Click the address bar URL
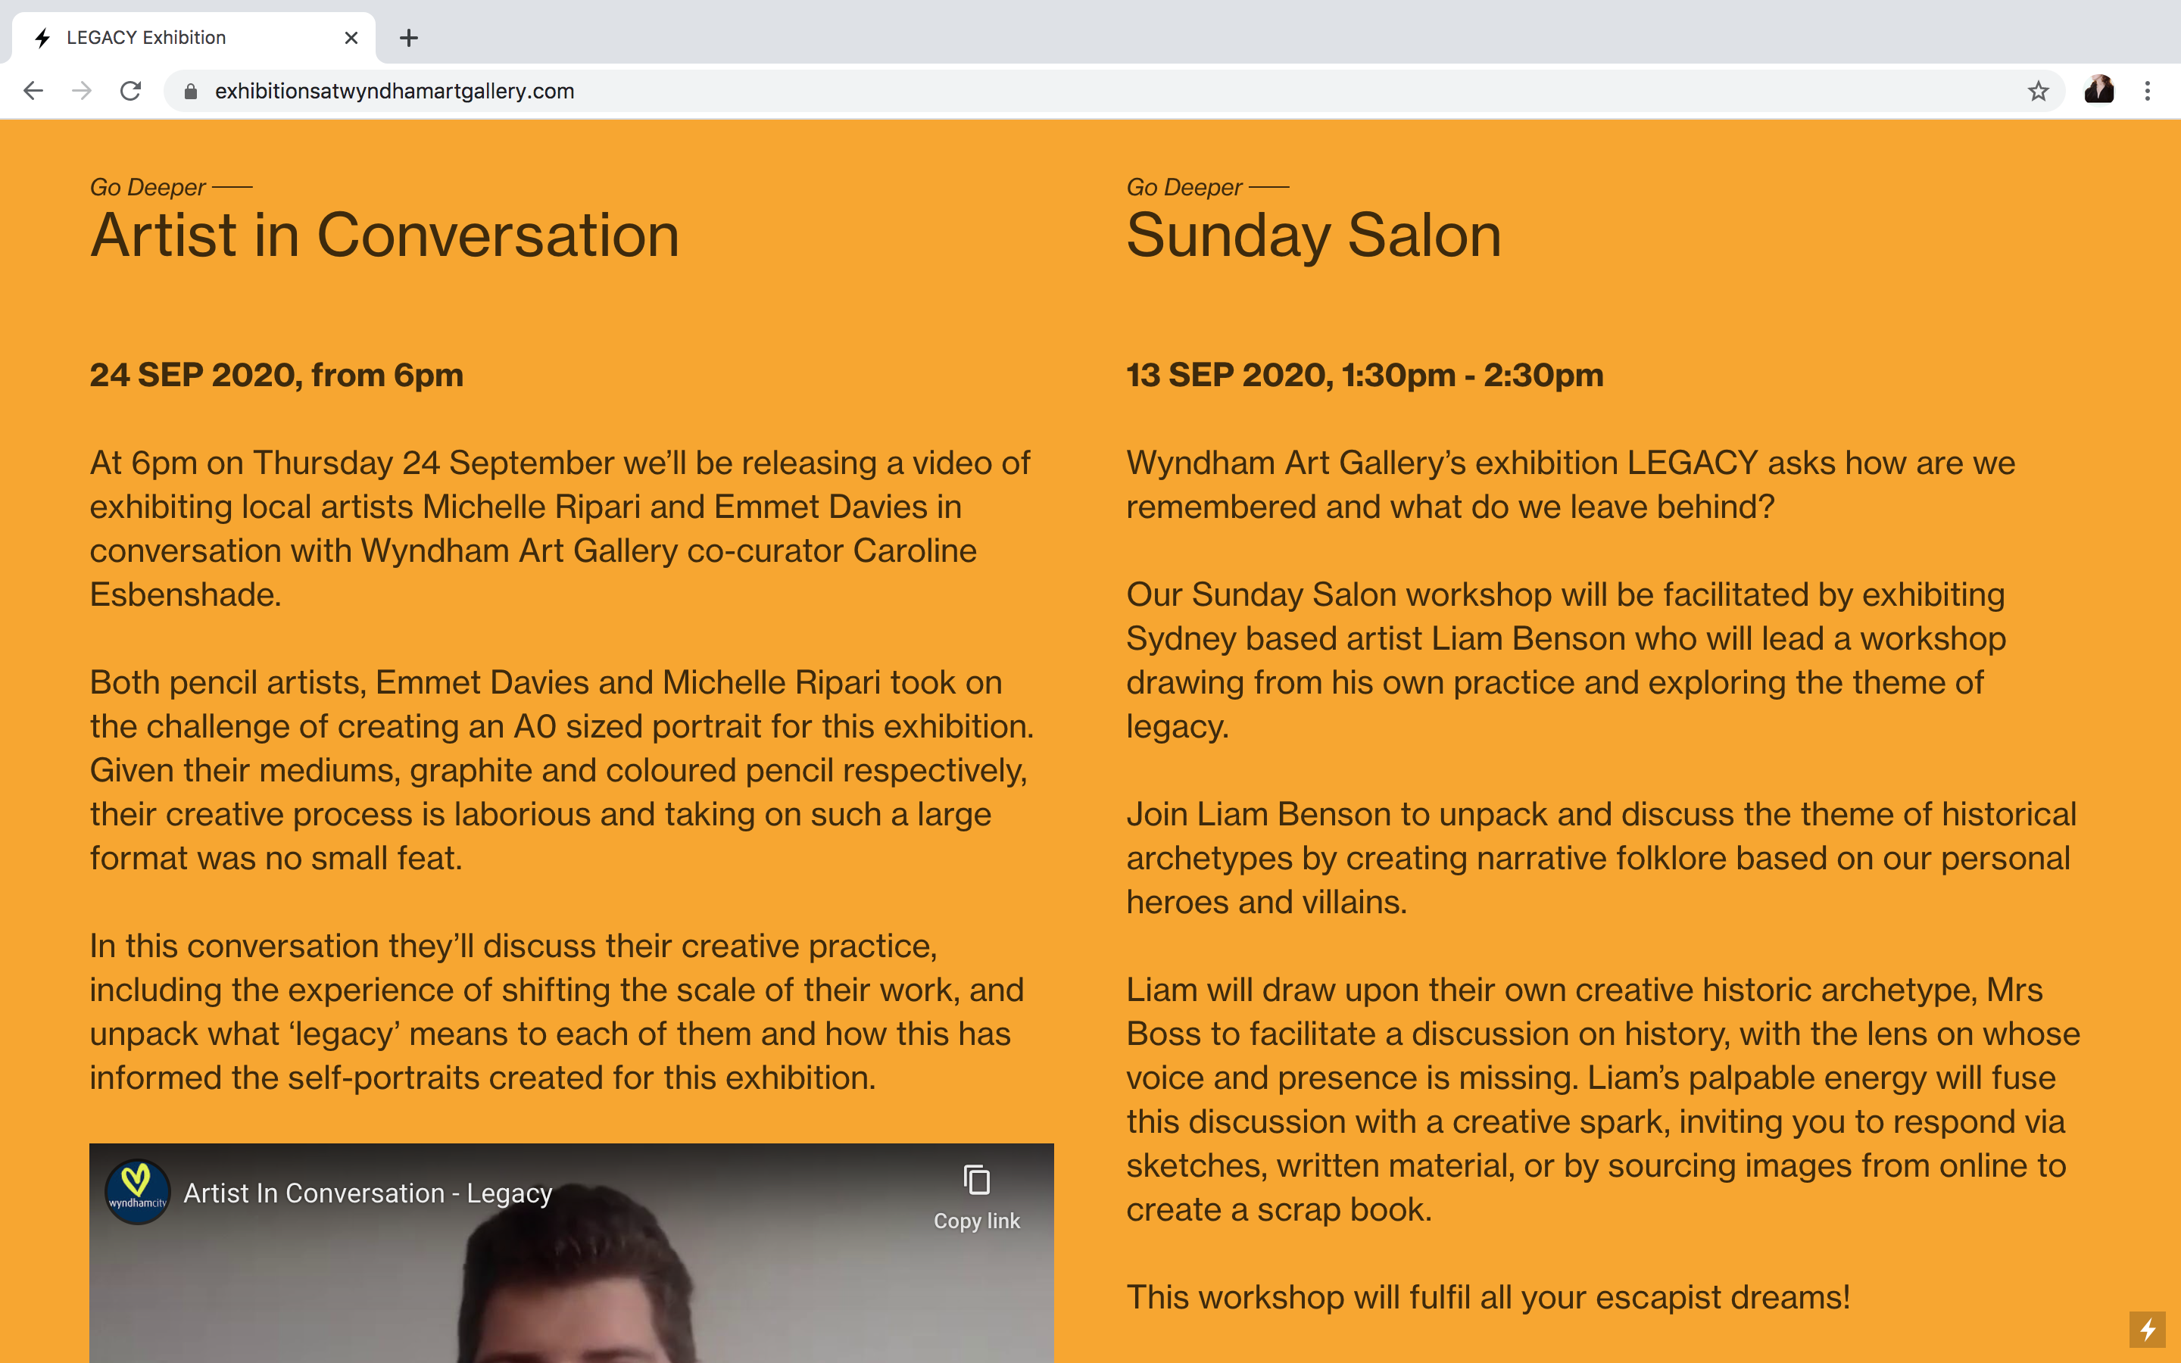This screenshot has width=2181, height=1363. coord(395,91)
